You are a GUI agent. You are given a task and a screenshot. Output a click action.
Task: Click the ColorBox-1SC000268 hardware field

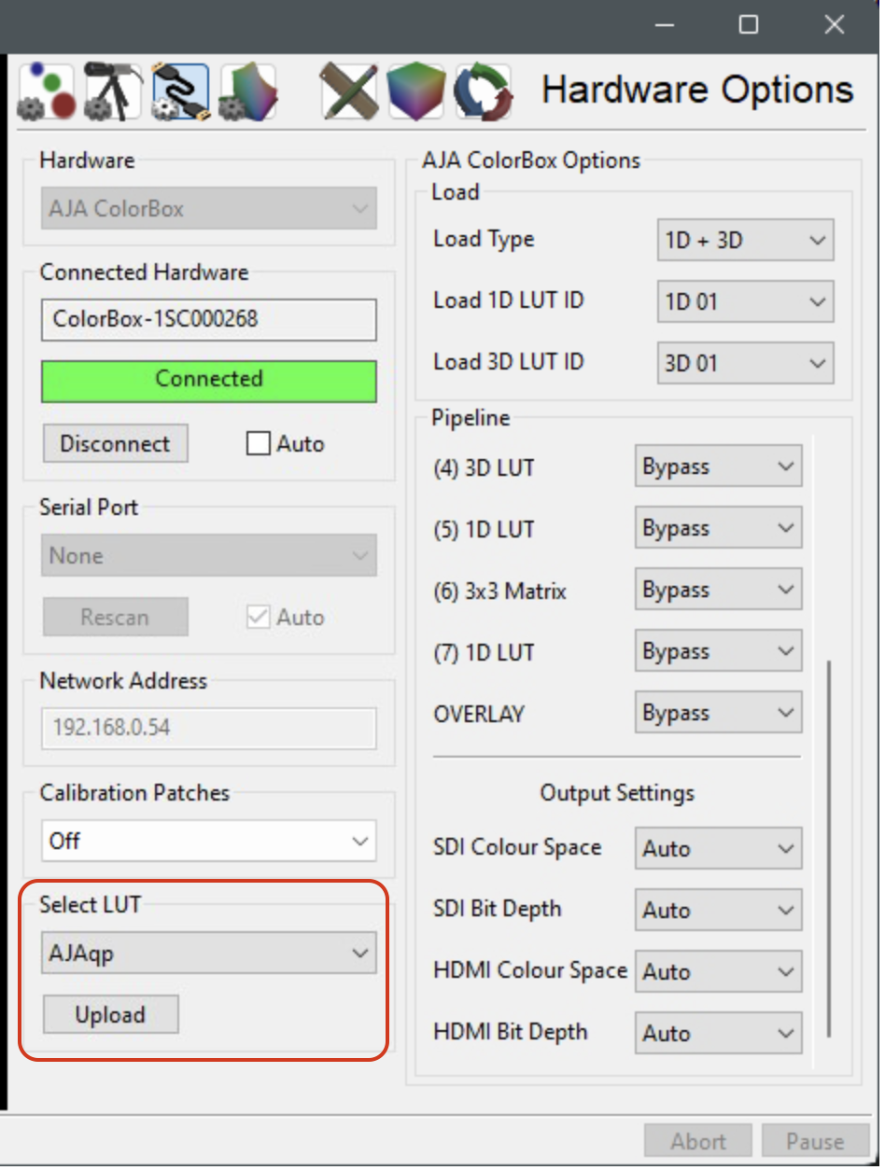pyautogui.click(x=208, y=320)
